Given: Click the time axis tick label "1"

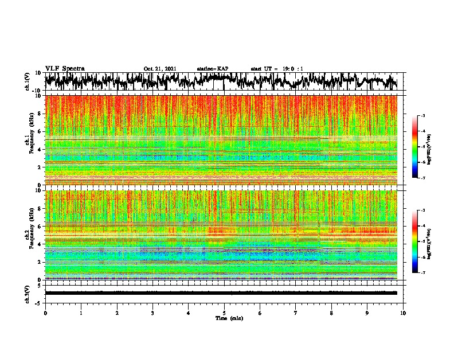Looking at the screenshot, I should [x=81, y=313].
